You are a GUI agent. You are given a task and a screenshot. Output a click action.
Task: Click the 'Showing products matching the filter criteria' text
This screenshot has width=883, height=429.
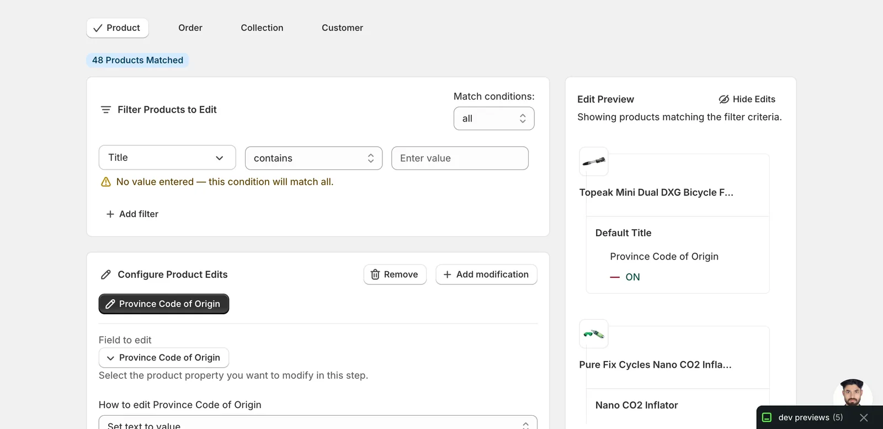pyautogui.click(x=679, y=117)
